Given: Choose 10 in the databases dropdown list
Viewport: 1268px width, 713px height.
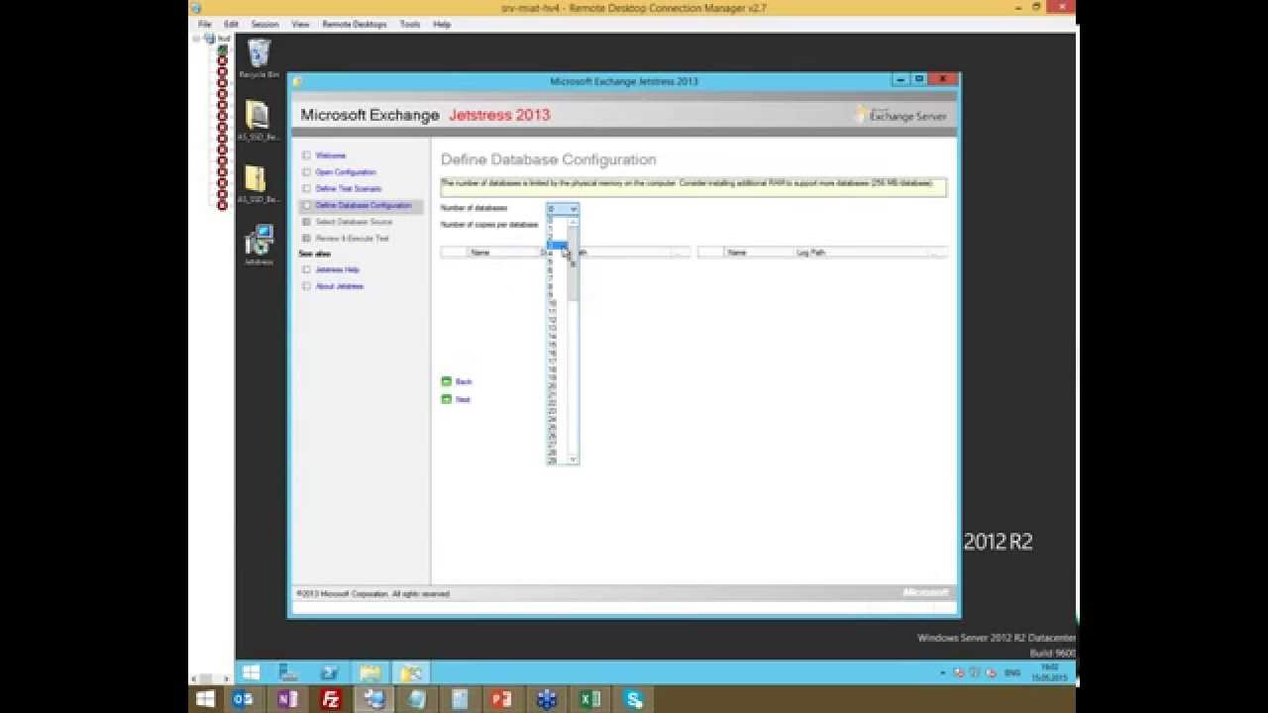Looking at the screenshot, I should [x=557, y=303].
